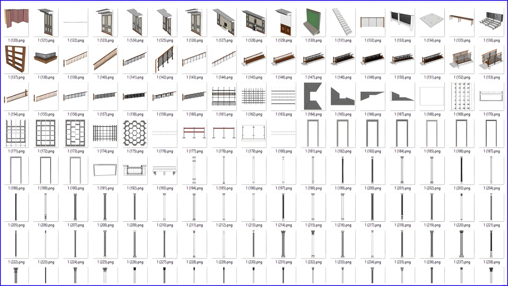Open the hanging rack thumbnail 1 (161).png
Screen dimensions: 508x286
[x=224, y=96]
